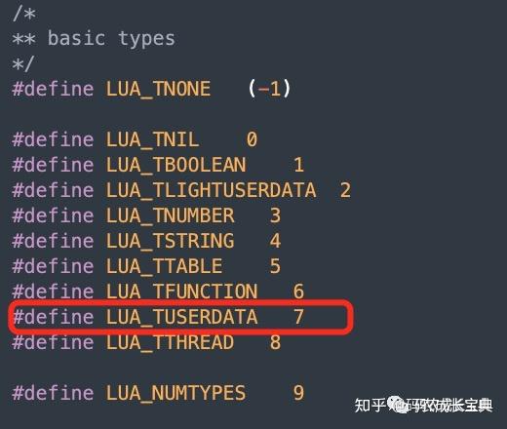Click the LUA_TLIGHTUSERDATA identifier

click(211, 190)
